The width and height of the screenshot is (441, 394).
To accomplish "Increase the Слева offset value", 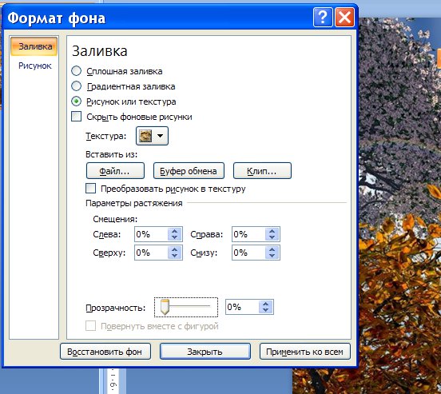I will (175, 231).
